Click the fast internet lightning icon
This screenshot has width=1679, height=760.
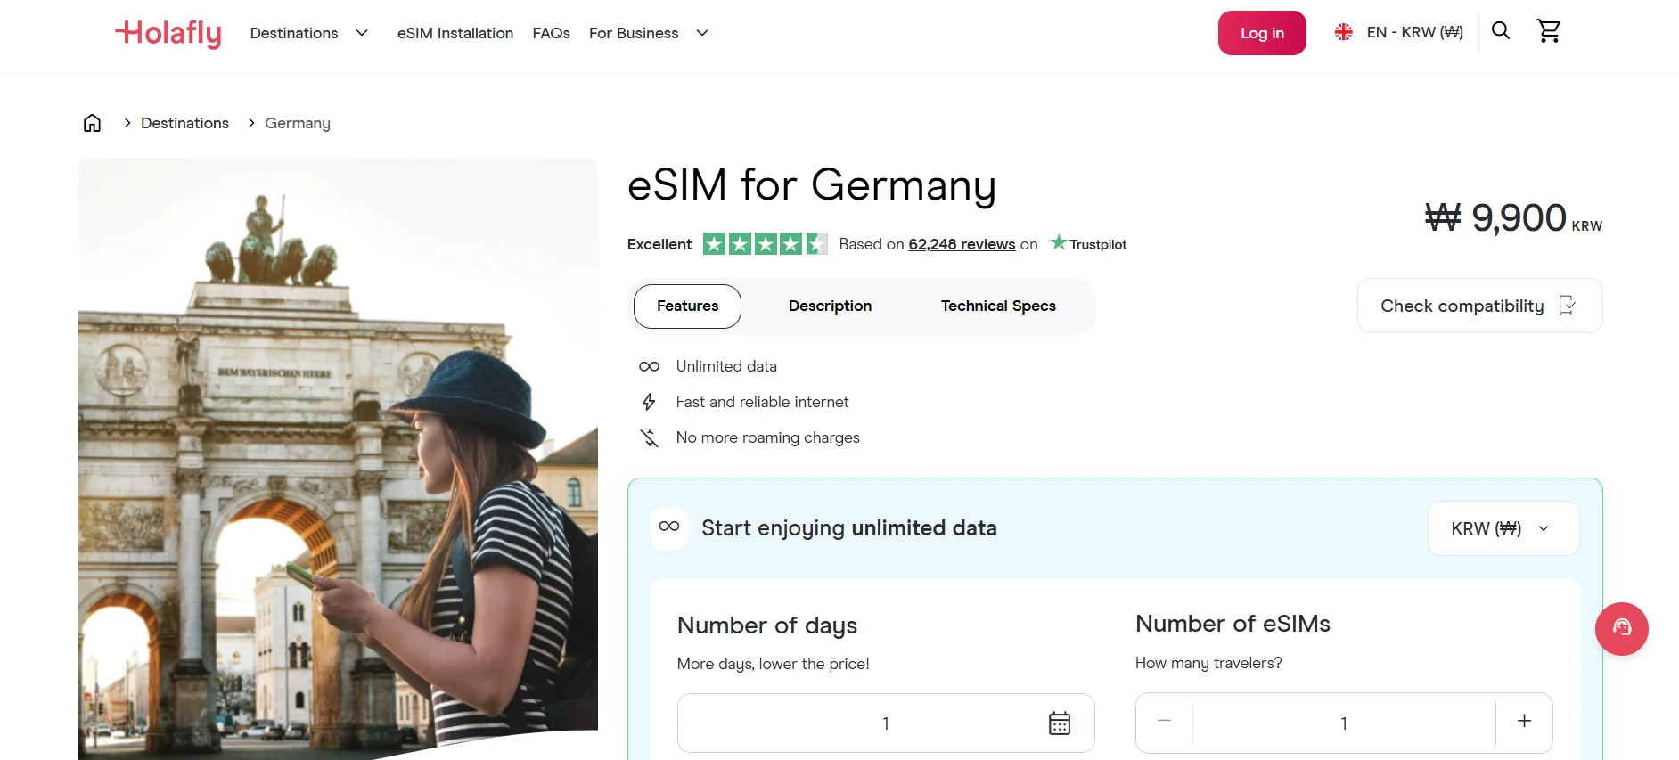(649, 401)
